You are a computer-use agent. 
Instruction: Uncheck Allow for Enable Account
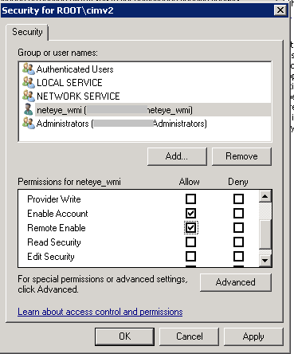(190, 213)
